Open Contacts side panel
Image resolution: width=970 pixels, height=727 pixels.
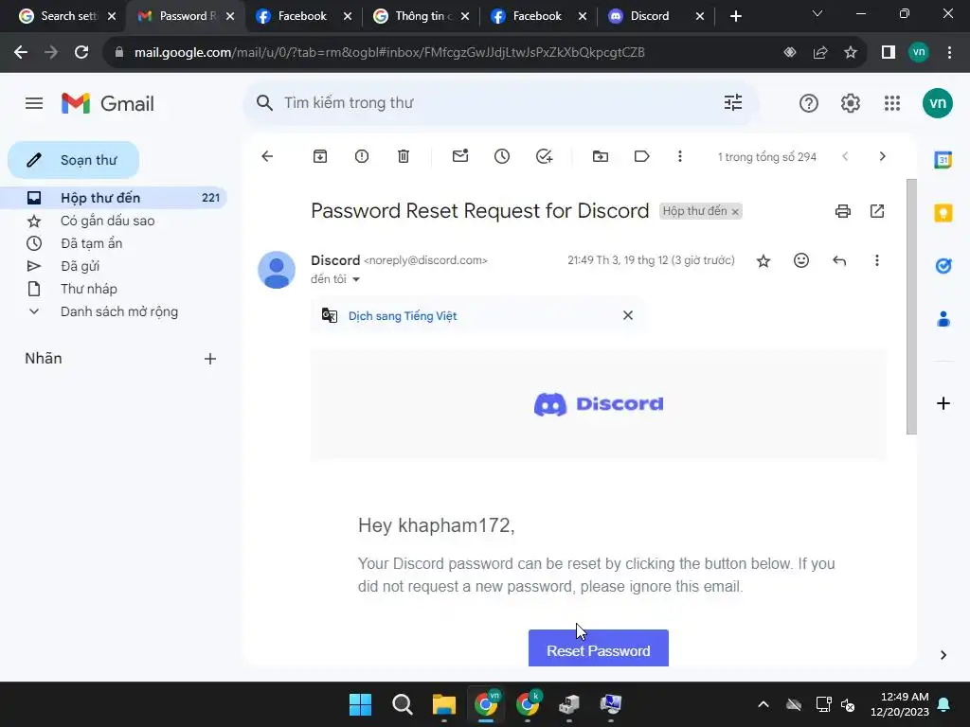click(943, 319)
